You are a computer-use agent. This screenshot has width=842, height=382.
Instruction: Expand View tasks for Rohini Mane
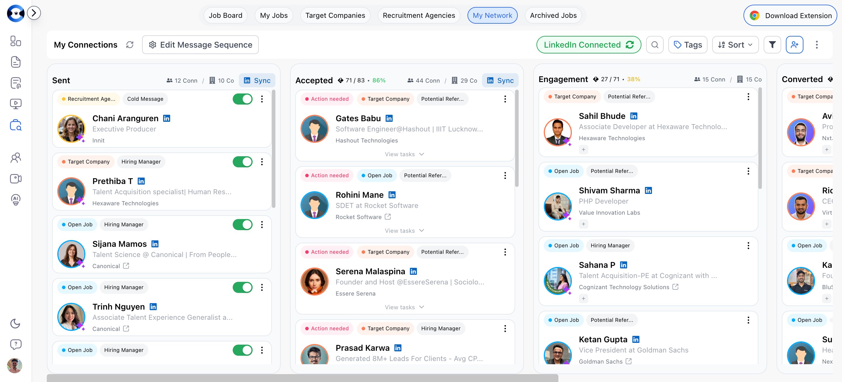404,230
